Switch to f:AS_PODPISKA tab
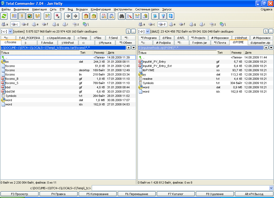 coord(29,38)
